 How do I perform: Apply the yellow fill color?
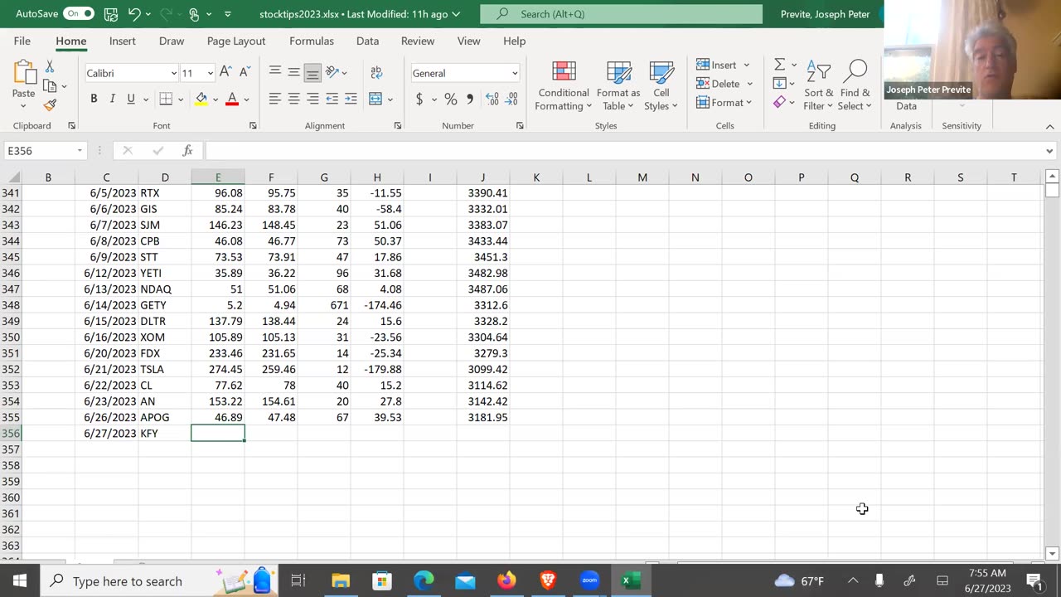[x=201, y=99]
